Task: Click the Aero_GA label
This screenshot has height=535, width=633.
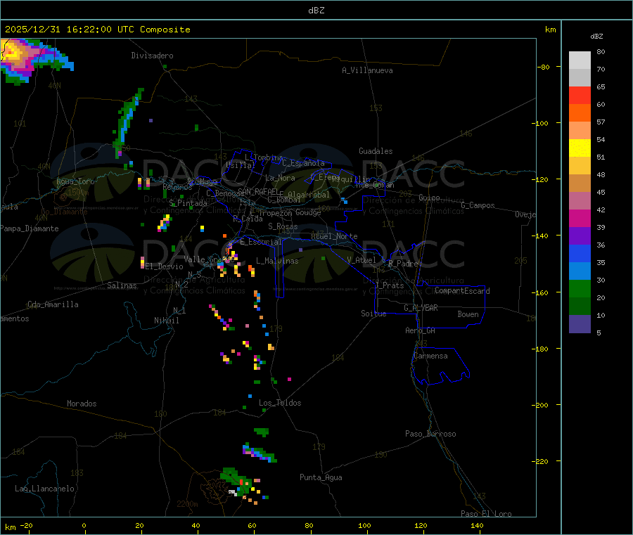Action: (421, 330)
